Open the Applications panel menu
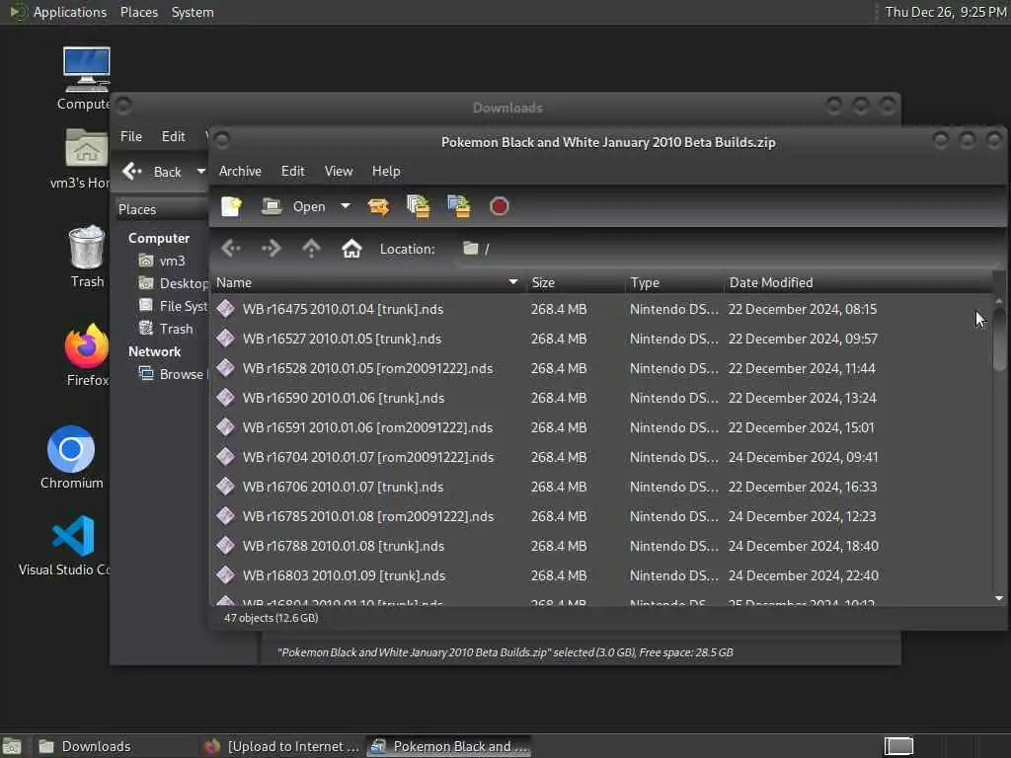Screen dimensions: 1011x758 (x=58, y=12)
